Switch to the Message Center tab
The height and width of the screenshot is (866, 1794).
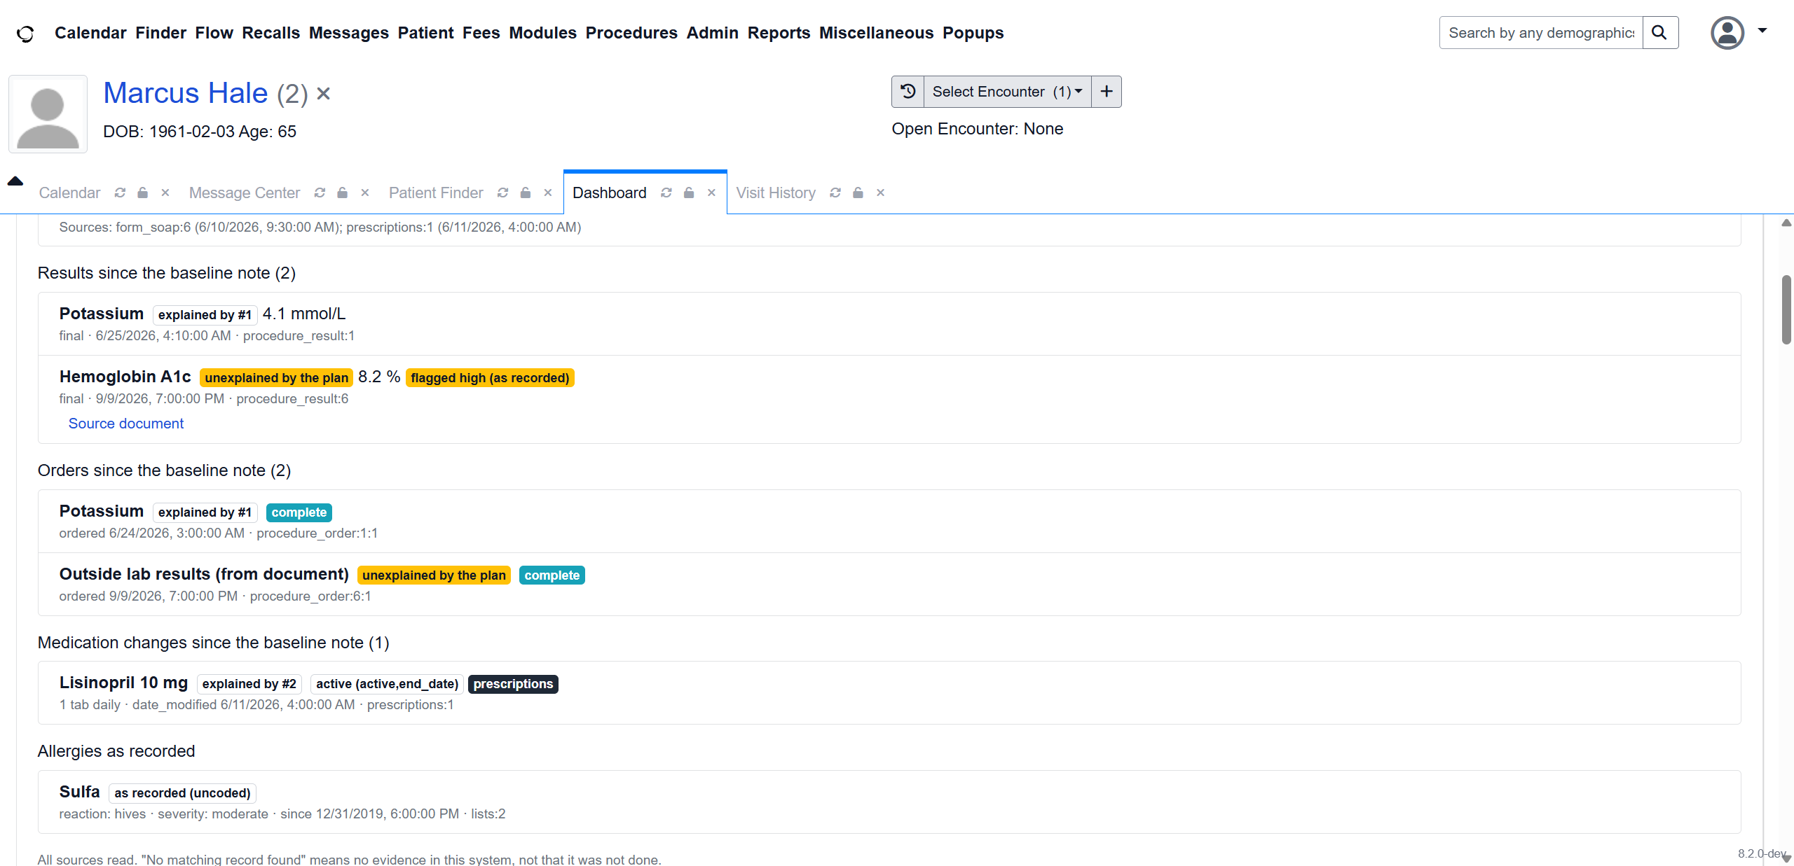click(245, 193)
